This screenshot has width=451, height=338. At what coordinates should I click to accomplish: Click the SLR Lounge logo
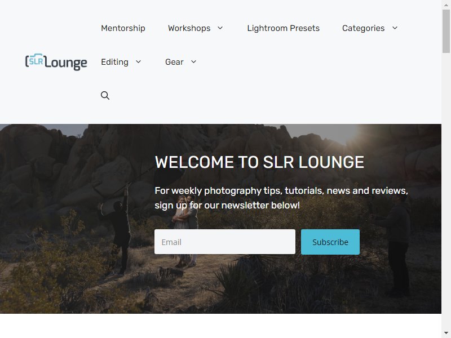[x=56, y=62]
